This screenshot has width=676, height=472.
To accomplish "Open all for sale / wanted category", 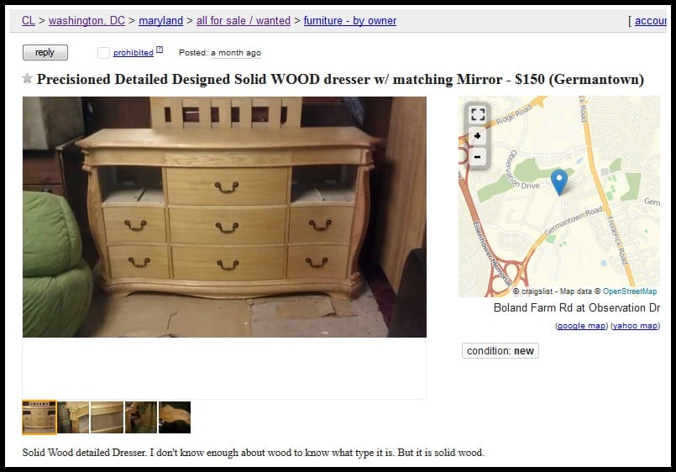I will [244, 20].
